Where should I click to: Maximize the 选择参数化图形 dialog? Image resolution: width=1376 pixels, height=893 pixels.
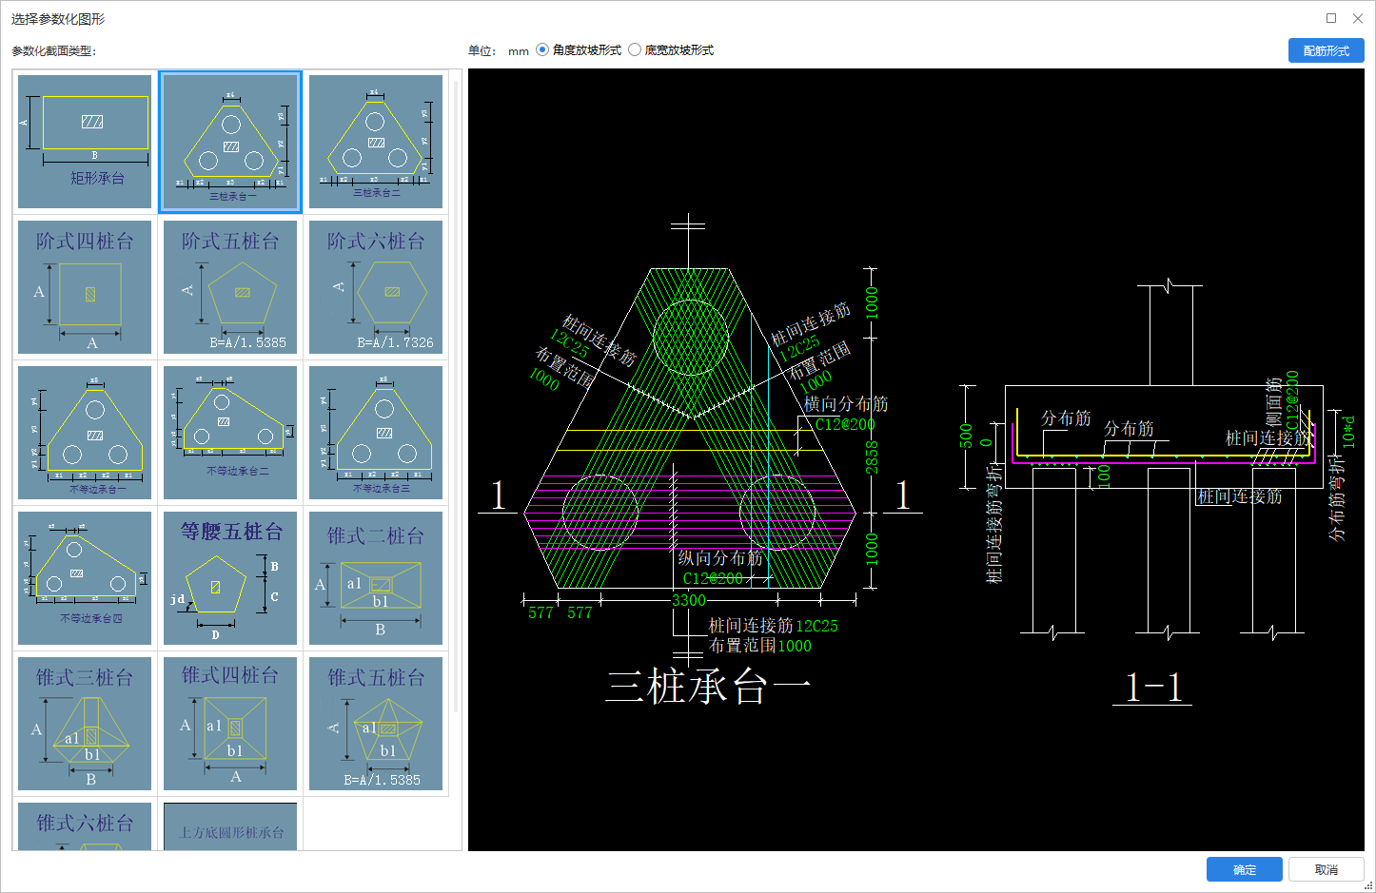coord(1331,18)
